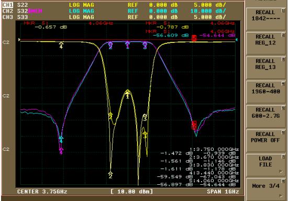The width and height of the screenshot is (289, 201).
Task: Activate channel CH1 S22 label
Action: 15,5
